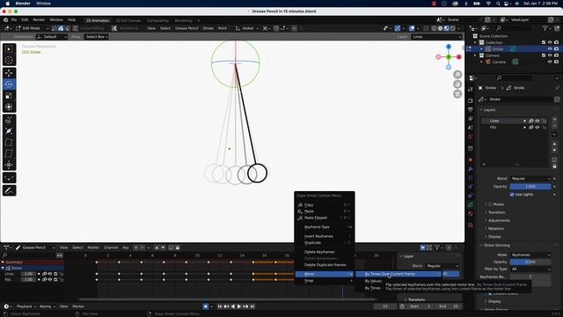Viewport: 563px width, 317px height.
Task: Adjust the Onion Skinning Opacity slider
Action: (x=530, y=262)
